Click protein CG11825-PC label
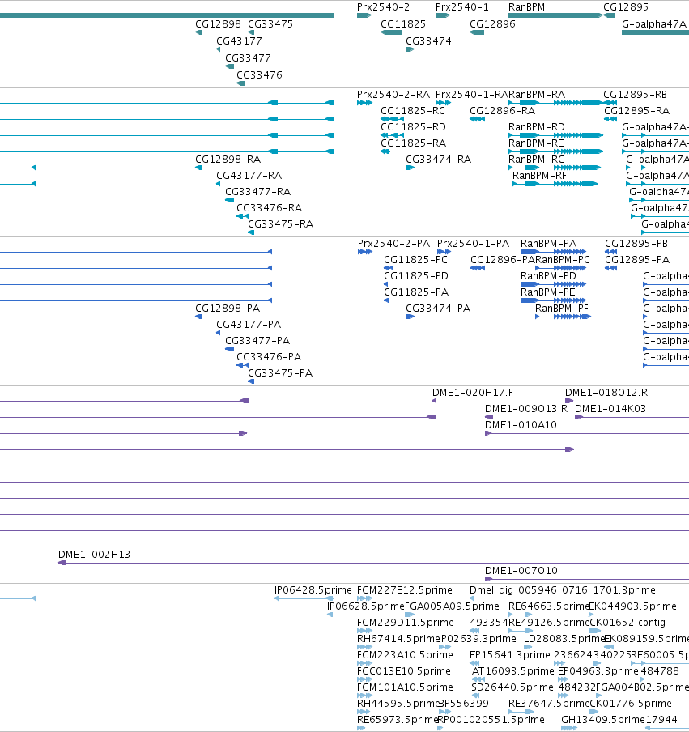 click(x=415, y=260)
